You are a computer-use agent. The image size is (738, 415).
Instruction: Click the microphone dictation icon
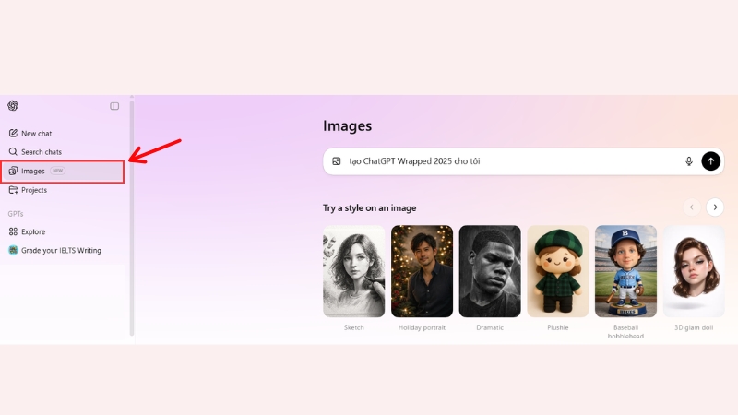pos(688,161)
